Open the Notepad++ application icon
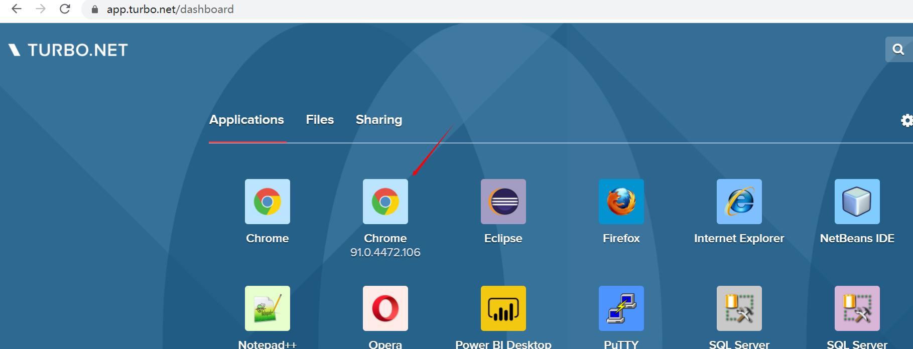The image size is (913, 349). point(268,308)
